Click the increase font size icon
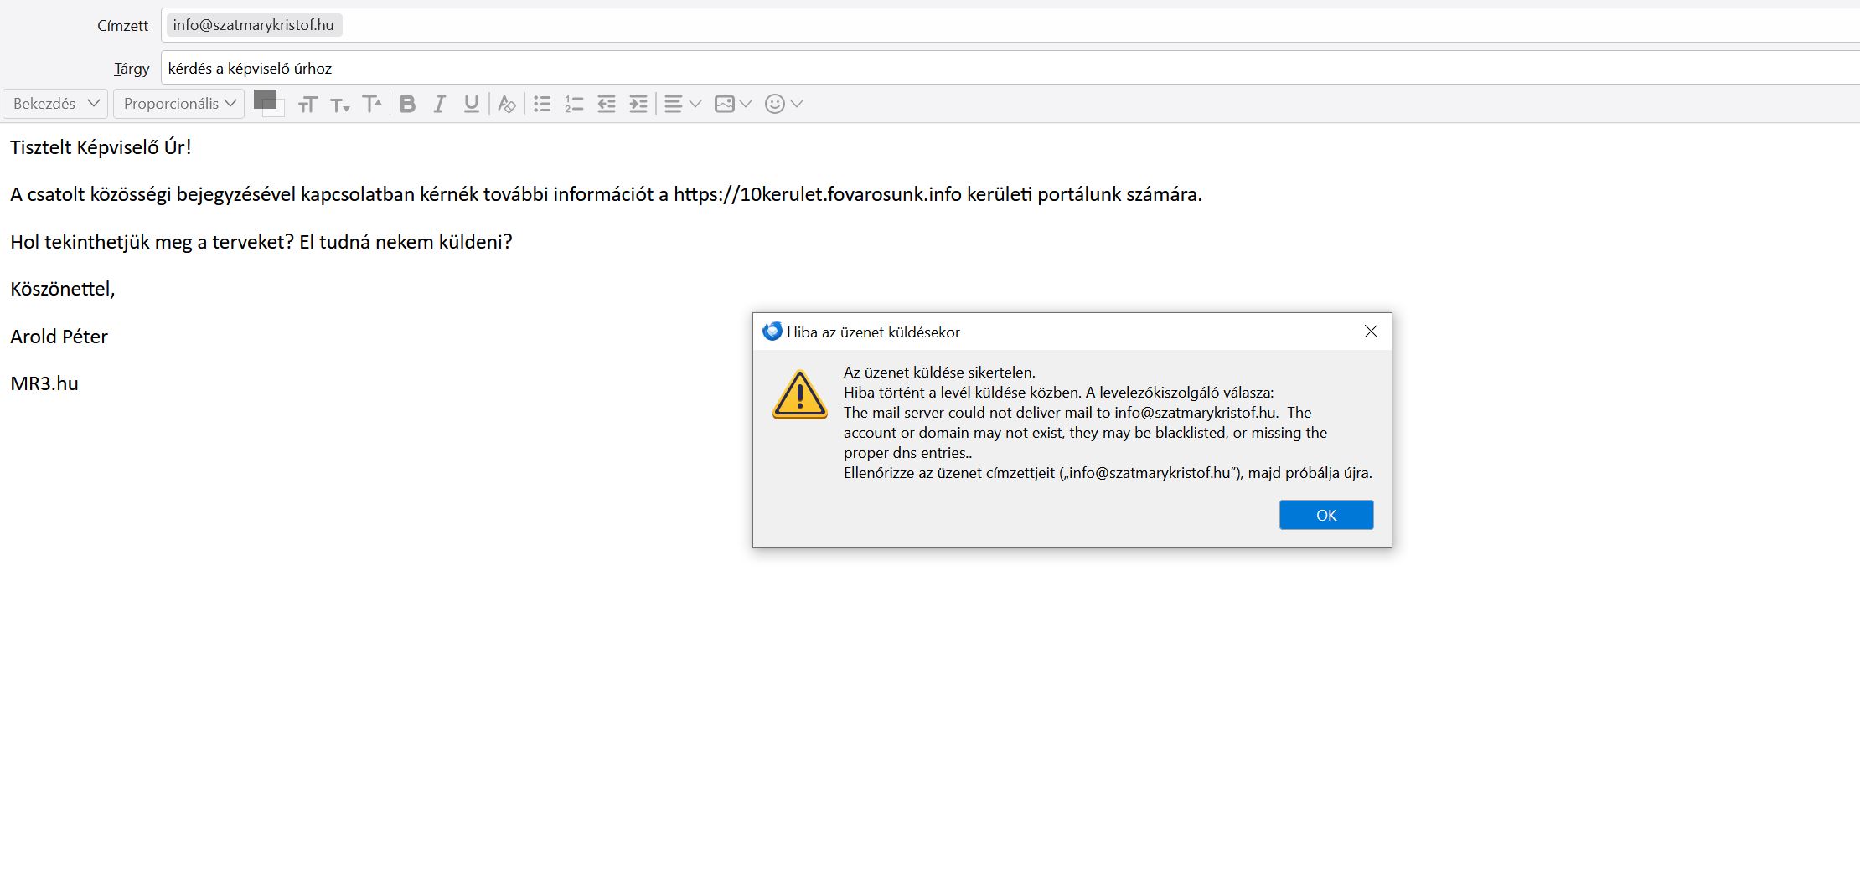Screen dimensions: 1860x879 tap(372, 104)
